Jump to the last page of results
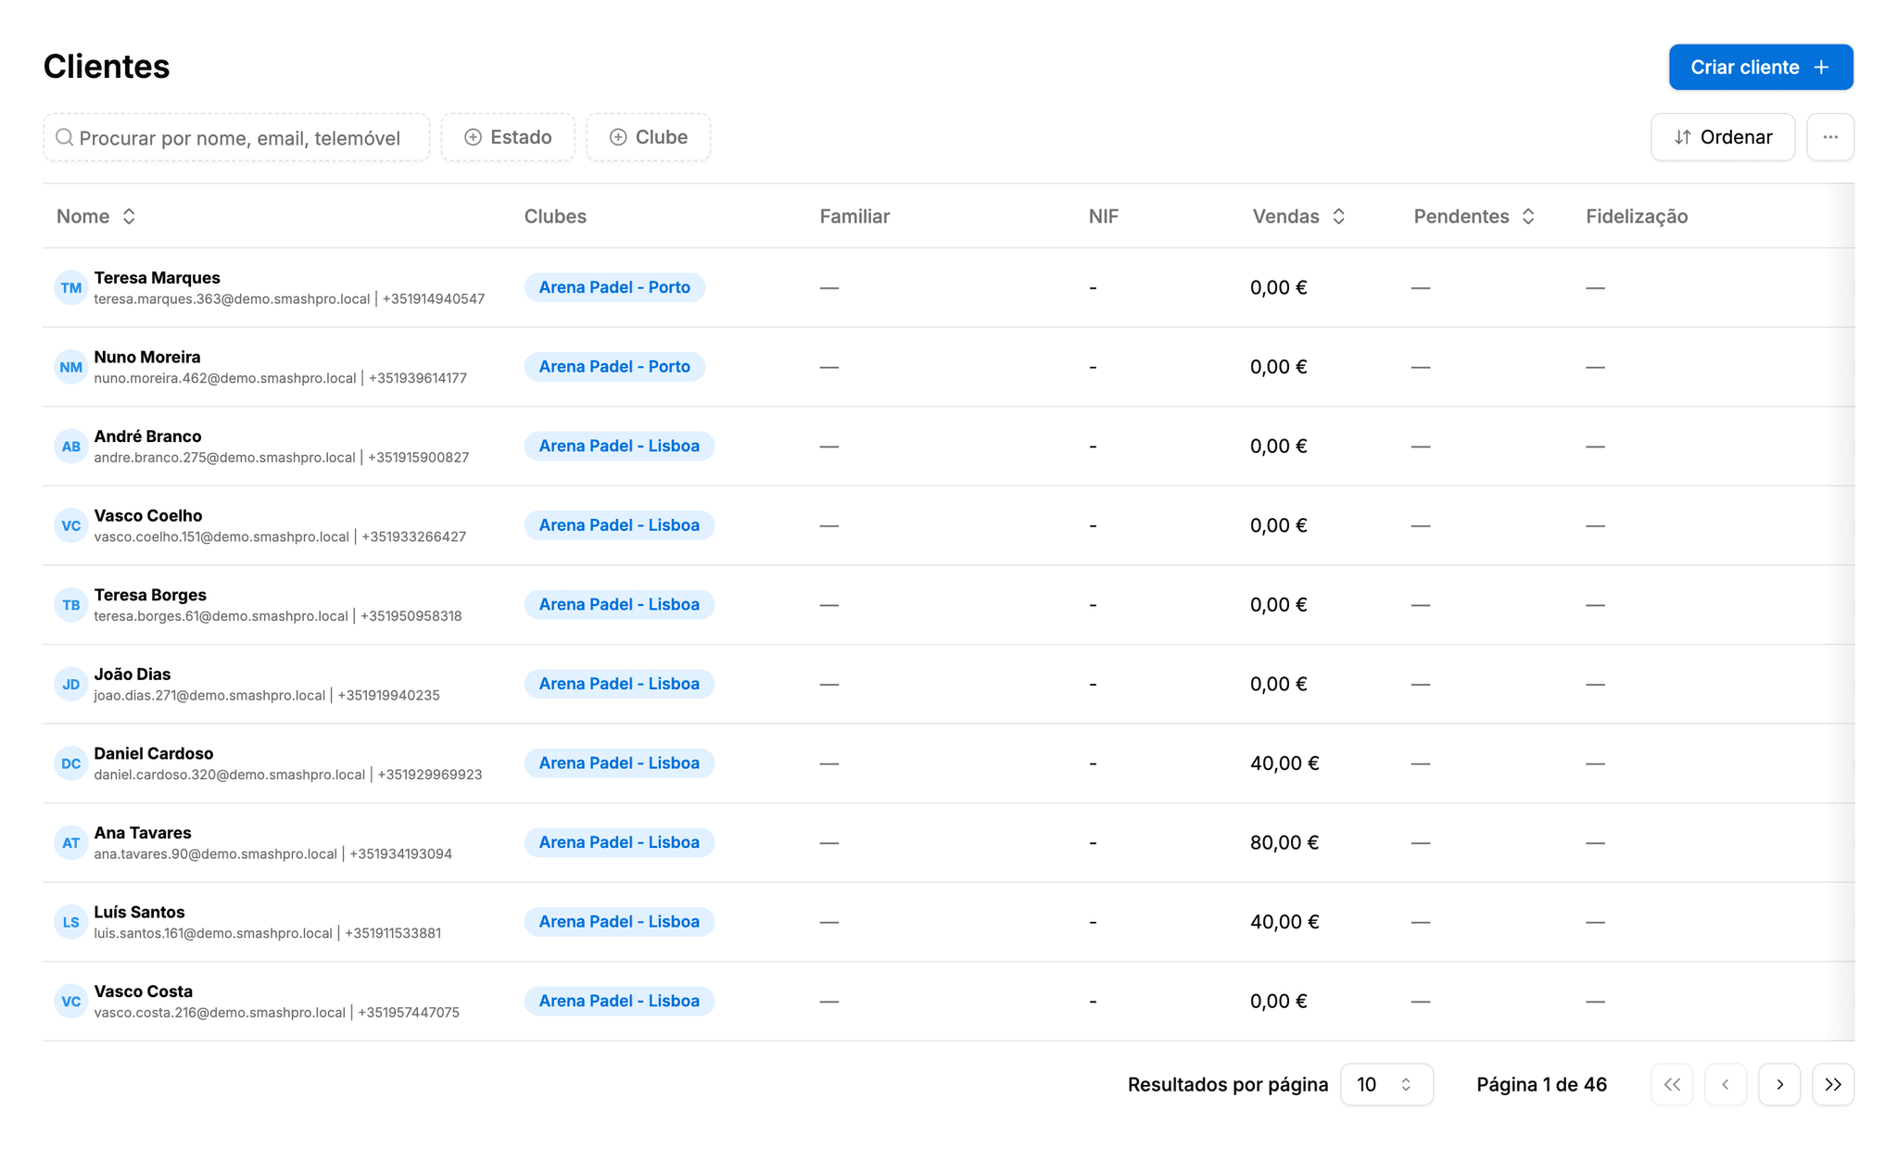Viewport: 1898px width, 1161px height. (1833, 1084)
